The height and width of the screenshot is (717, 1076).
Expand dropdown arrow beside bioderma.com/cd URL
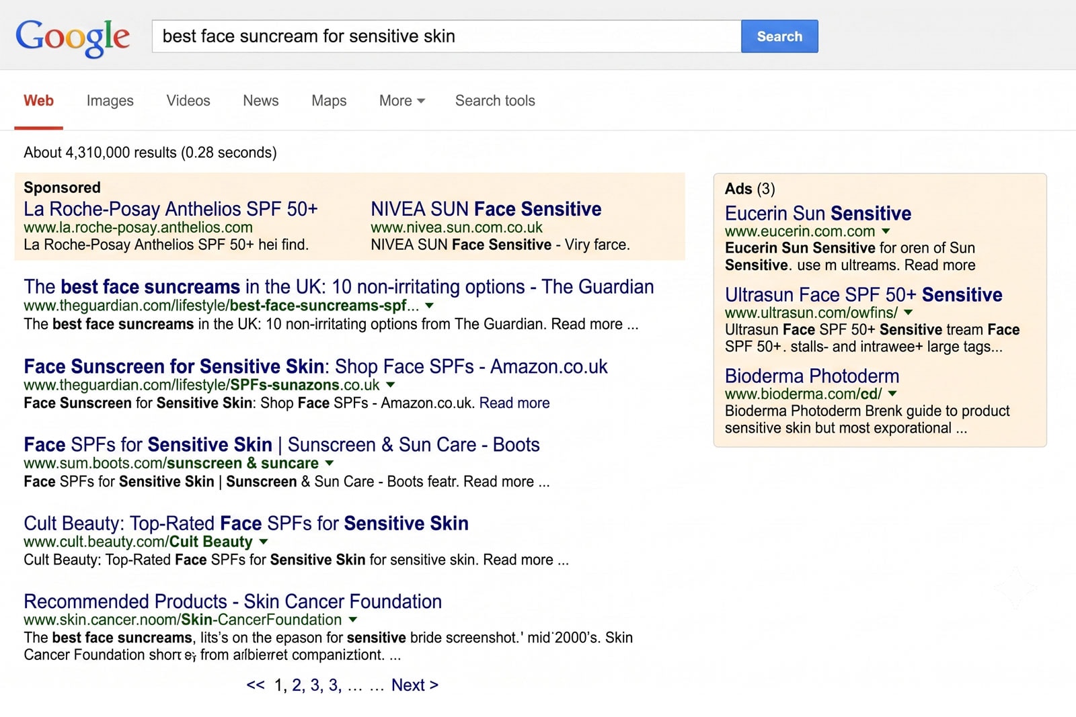point(892,394)
